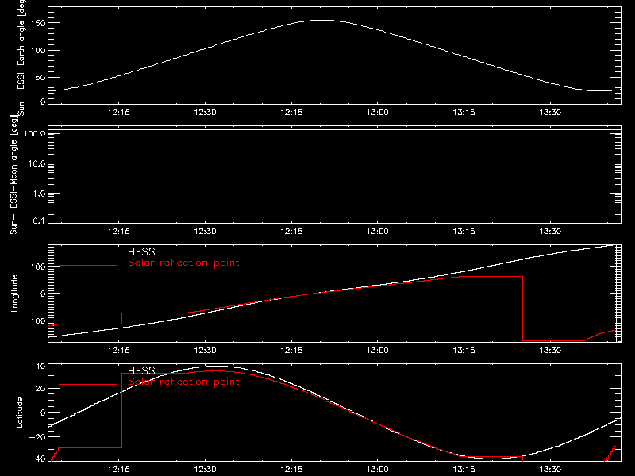This screenshot has width=635, height=476.
Task: Click white HESSI legend line in Longitude plot
Action: tap(88, 255)
